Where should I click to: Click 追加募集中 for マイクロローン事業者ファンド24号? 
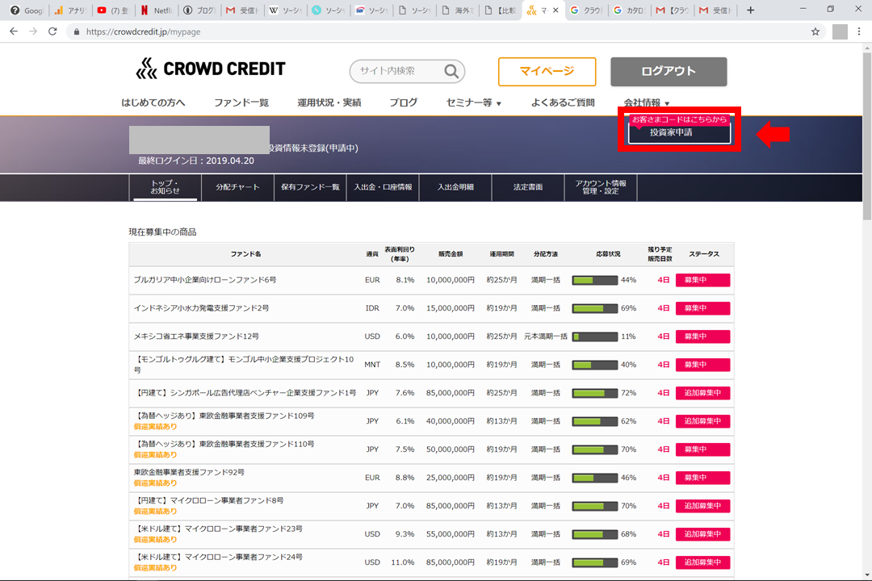[702, 562]
